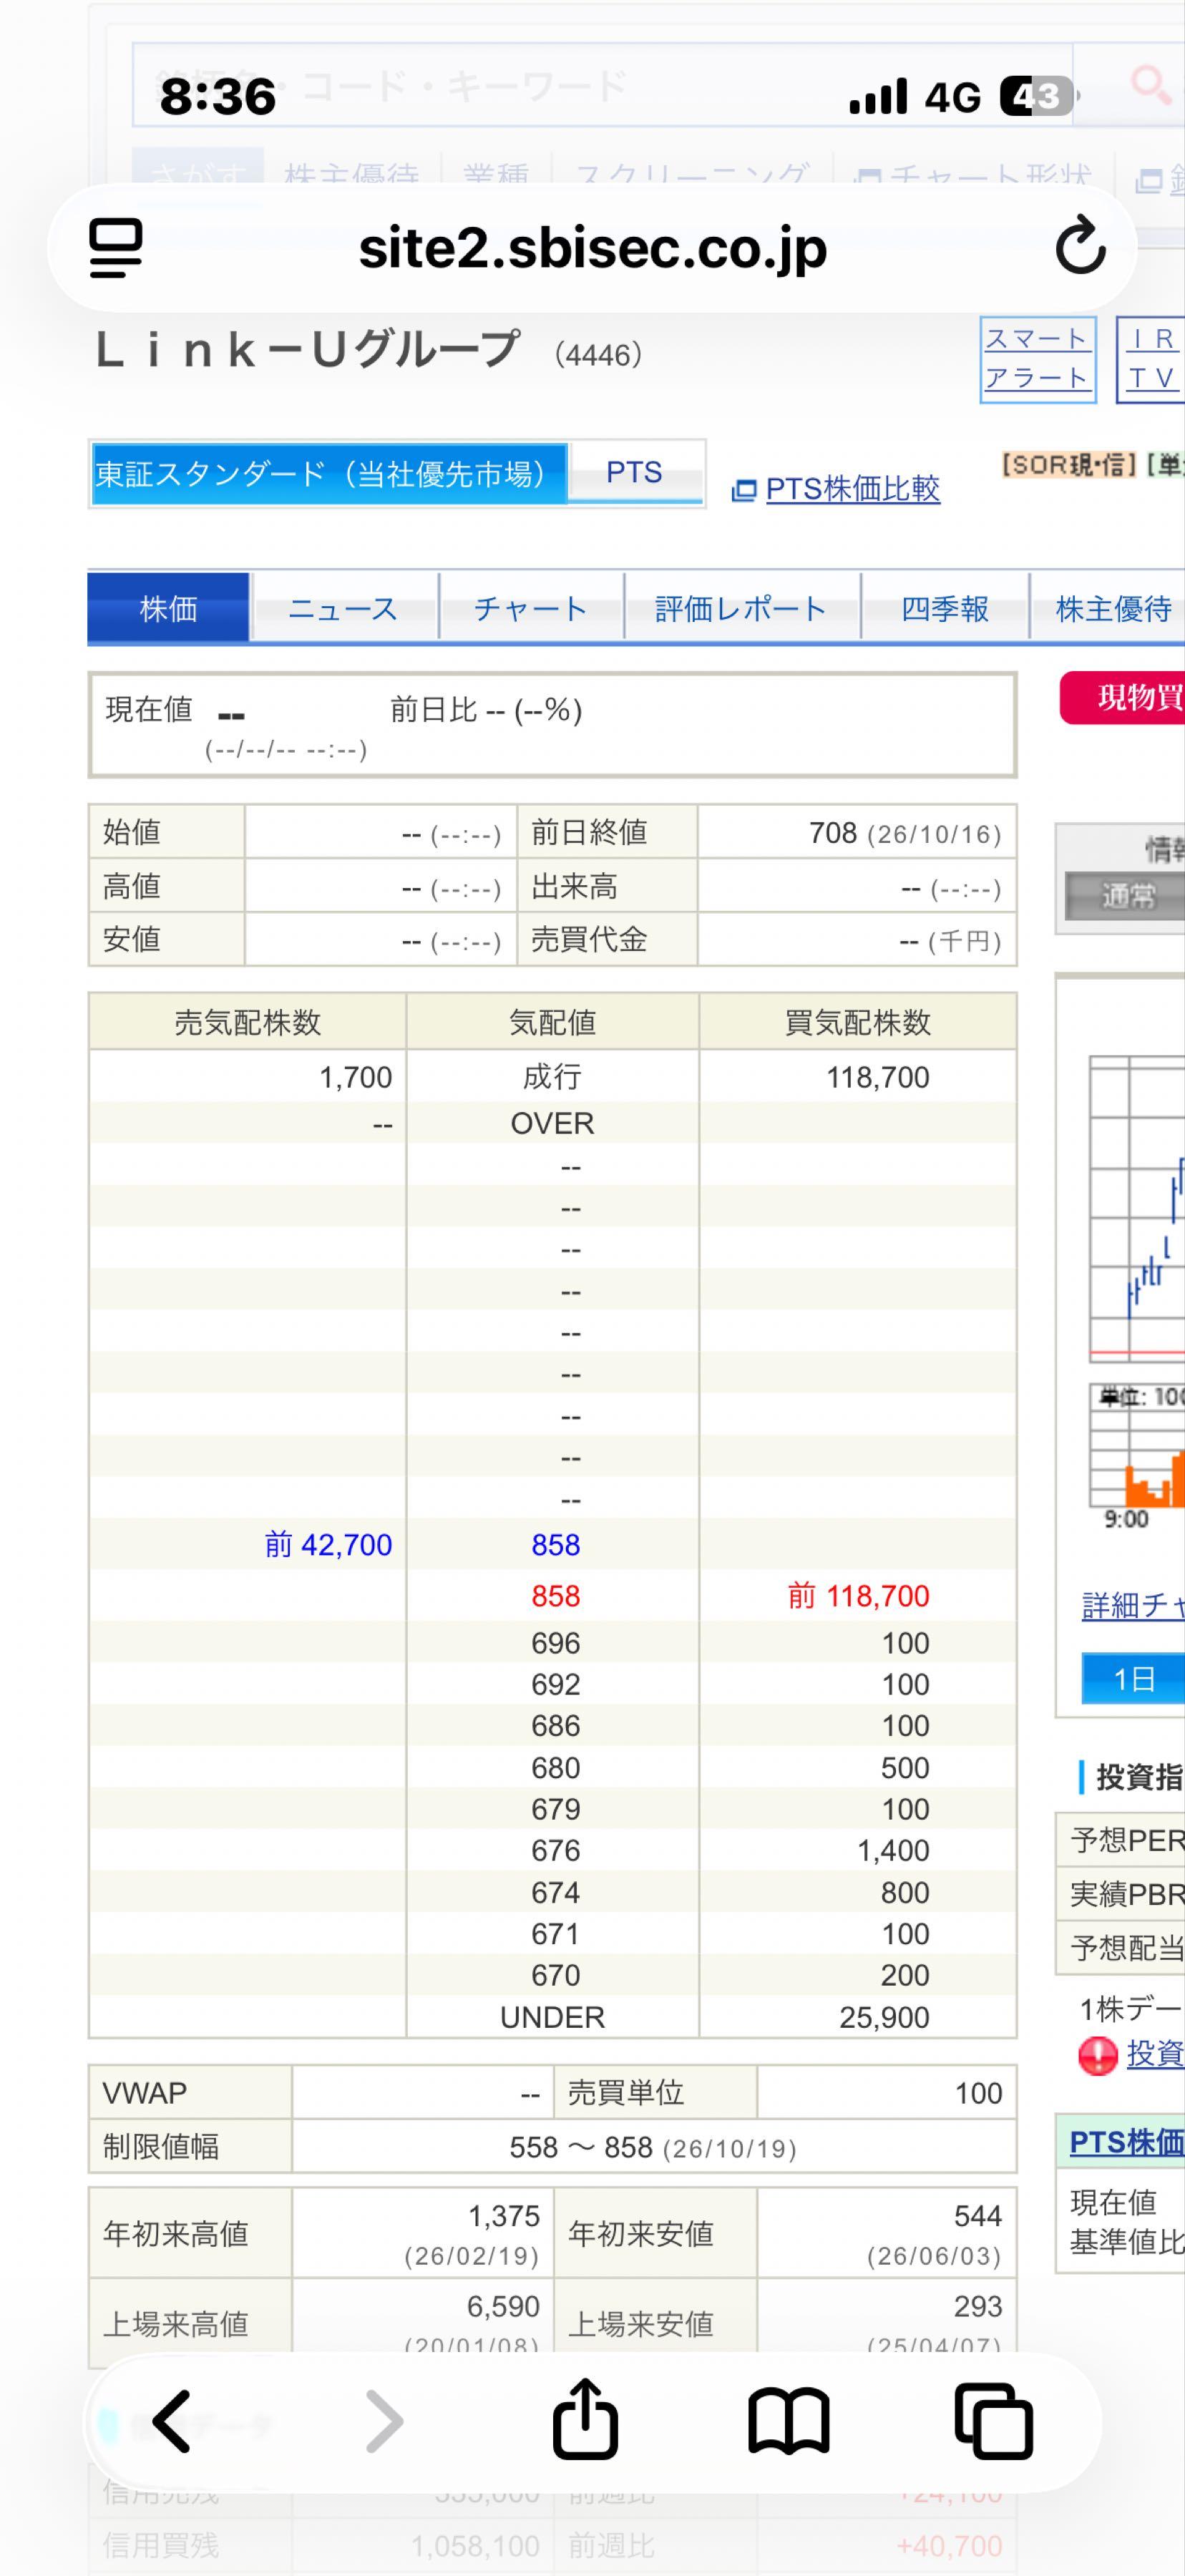The height and width of the screenshot is (2576, 1185).
Task: Click the 680 bid price
Action: [x=555, y=1768]
